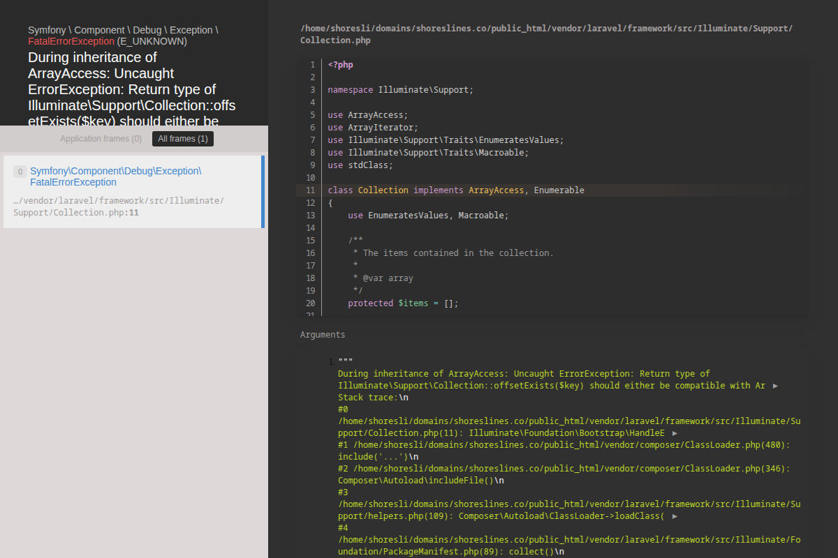838x558 pixels.
Task: Click the opening triple-quote of argument 1
Action: coord(346,361)
